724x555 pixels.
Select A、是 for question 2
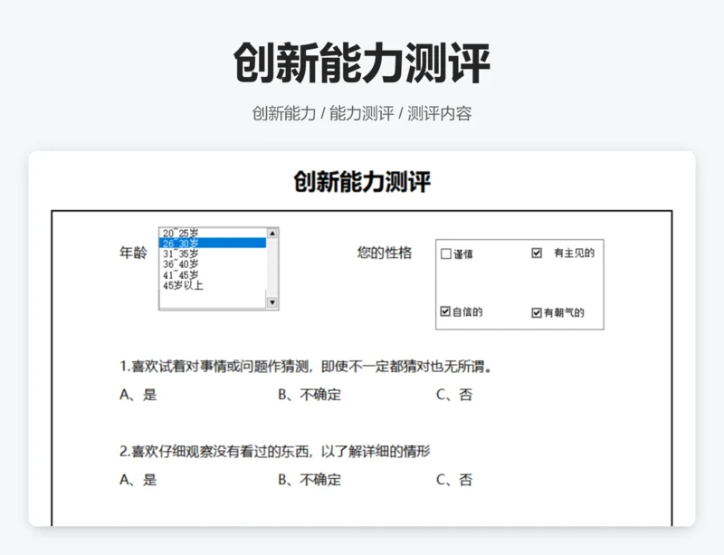138,480
